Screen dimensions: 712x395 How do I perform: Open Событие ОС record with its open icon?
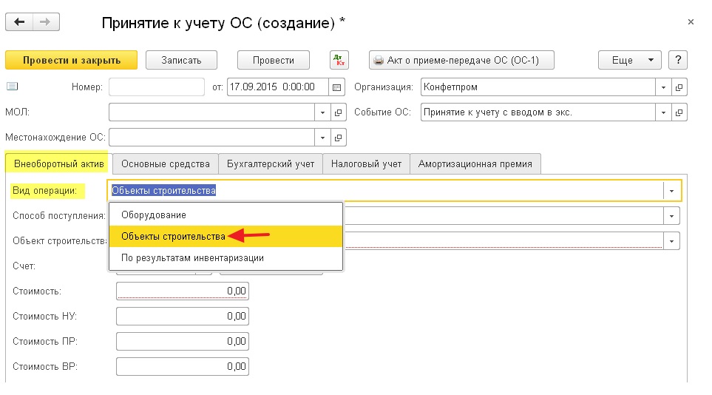(679, 112)
